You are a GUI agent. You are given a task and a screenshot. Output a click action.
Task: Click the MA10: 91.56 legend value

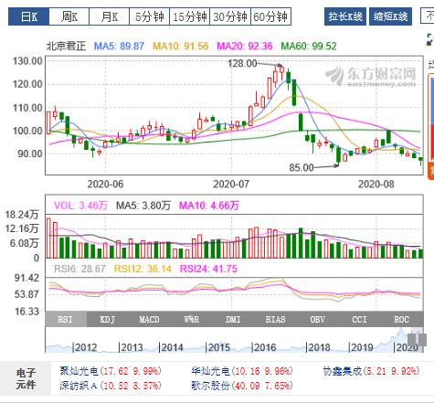pyautogui.click(x=181, y=46)
